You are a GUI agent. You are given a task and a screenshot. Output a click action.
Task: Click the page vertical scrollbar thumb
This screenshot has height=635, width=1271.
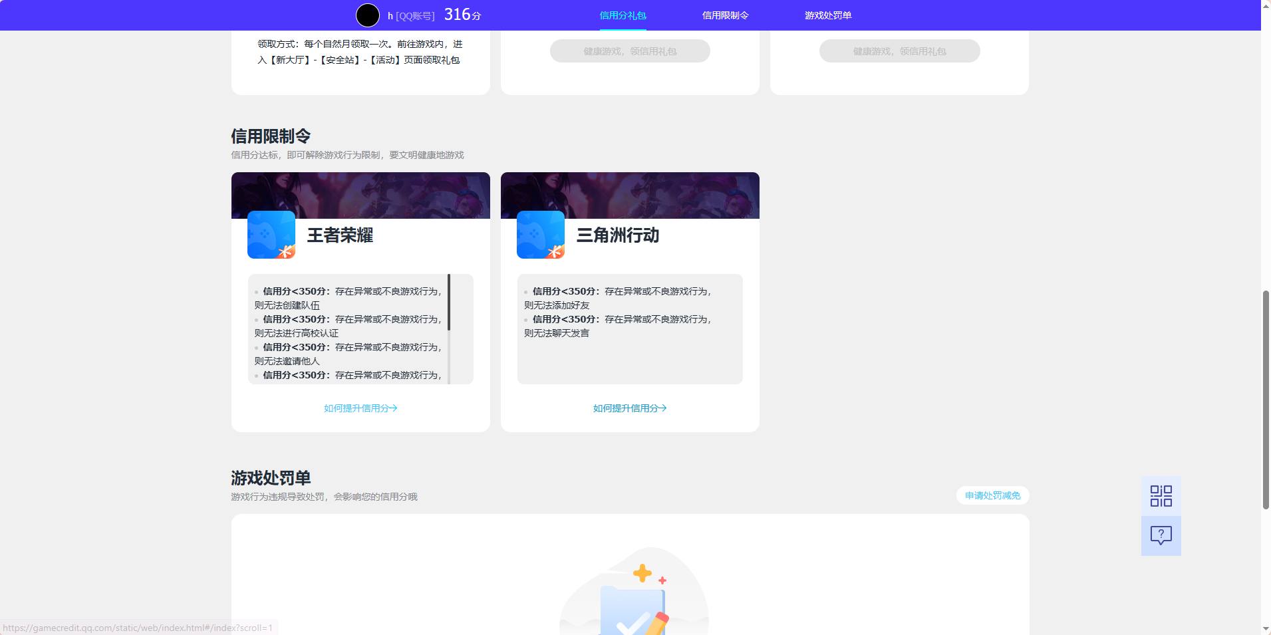pyautogui.click(x=1266, y=400)
